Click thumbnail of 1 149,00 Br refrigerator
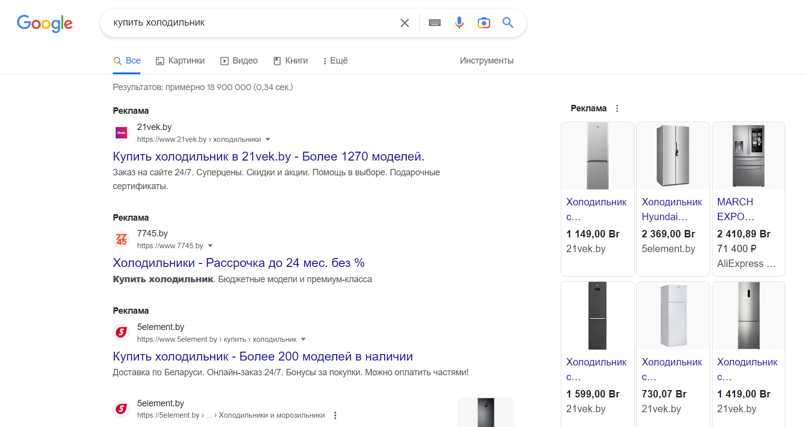 click(x=598, y=156)
